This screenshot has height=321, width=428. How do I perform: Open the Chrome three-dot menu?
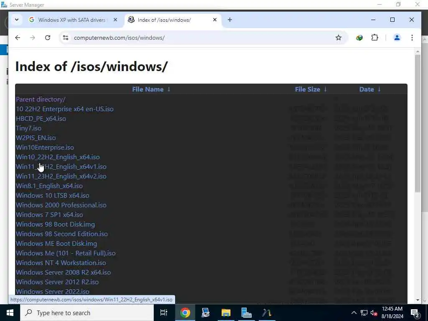(x=412, y=38)
